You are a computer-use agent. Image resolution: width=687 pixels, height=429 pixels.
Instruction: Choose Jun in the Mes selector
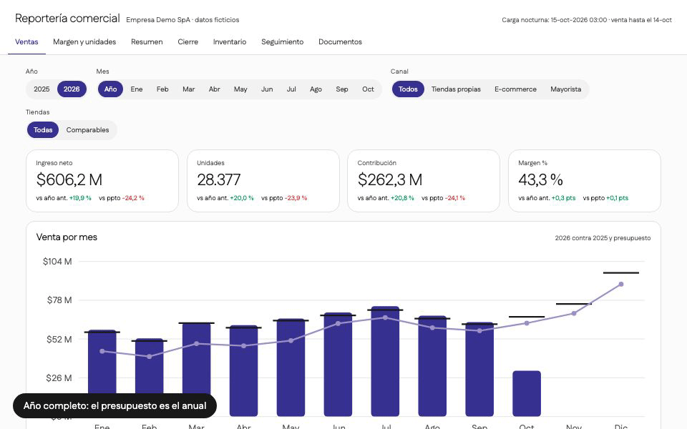(x=267, y=89)
